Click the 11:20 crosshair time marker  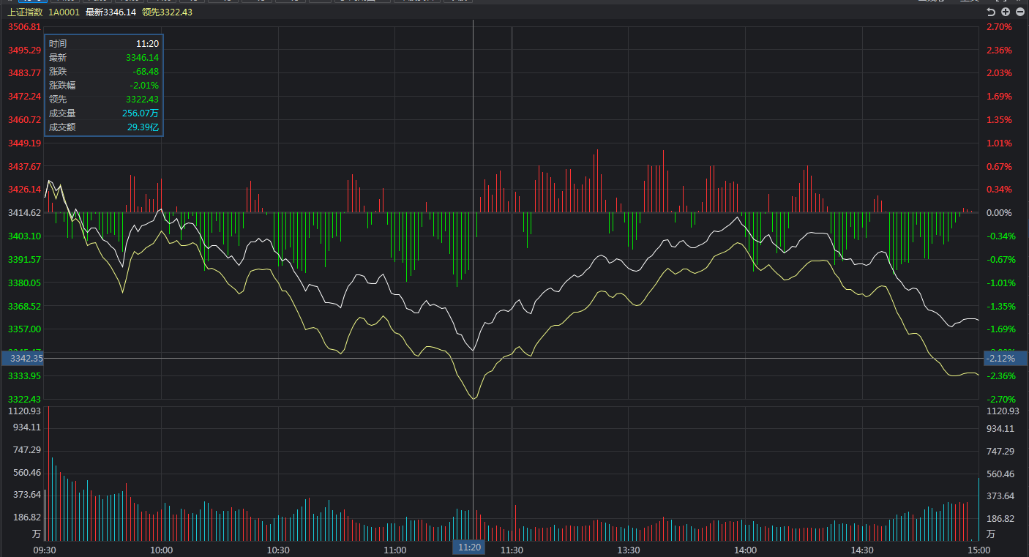469,547
